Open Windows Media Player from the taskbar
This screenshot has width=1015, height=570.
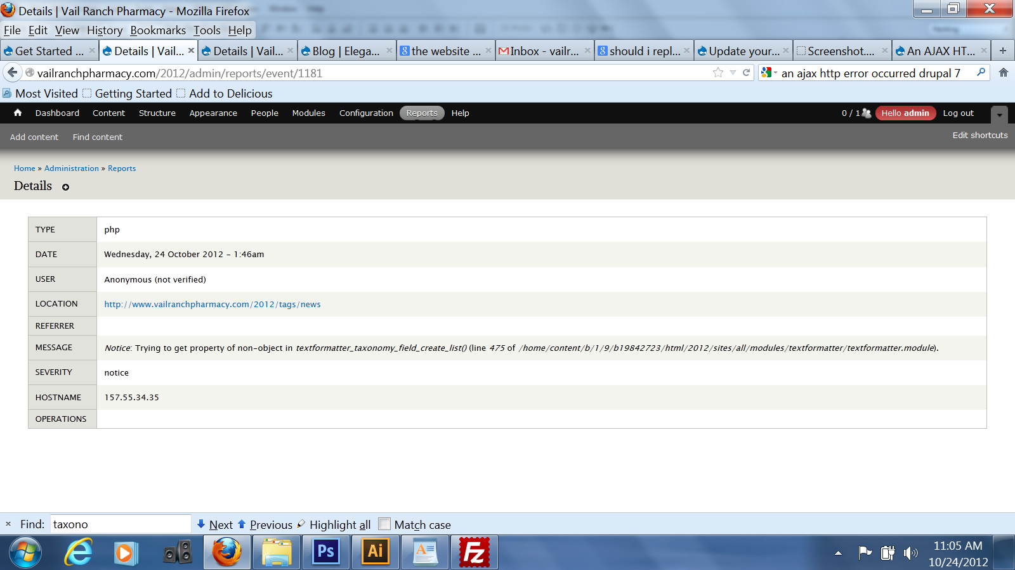[126, 553]
